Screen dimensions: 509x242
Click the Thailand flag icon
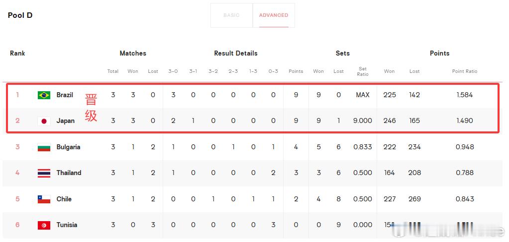[x=44, y=173]
